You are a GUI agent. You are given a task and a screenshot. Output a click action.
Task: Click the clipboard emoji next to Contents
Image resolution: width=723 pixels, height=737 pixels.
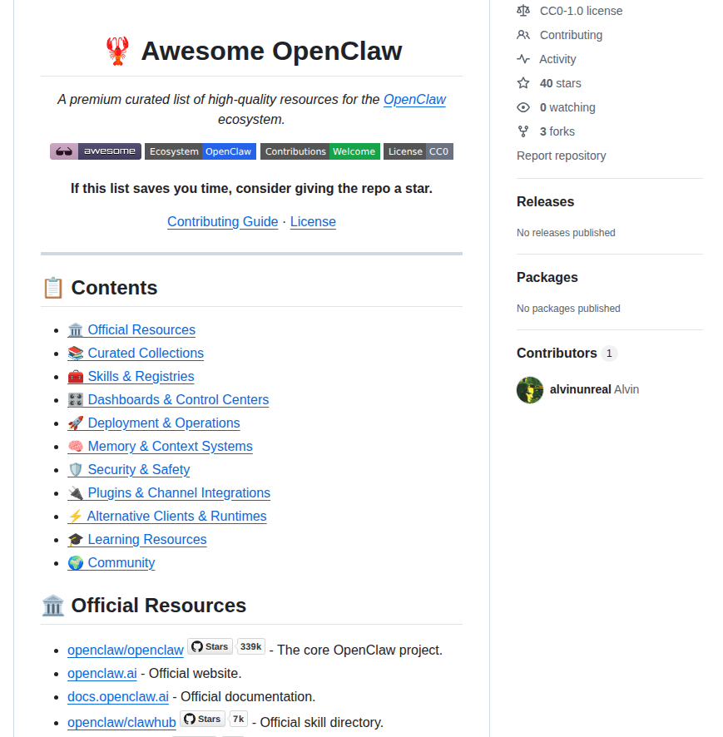tap(53, 288)
